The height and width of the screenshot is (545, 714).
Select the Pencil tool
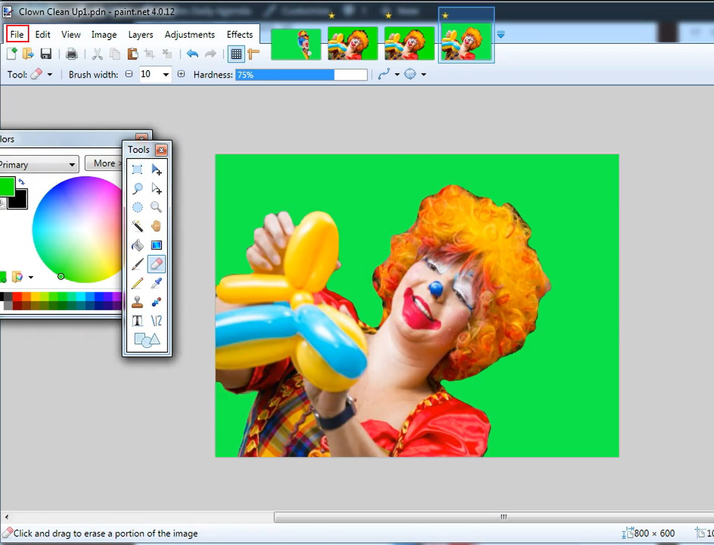pyautogui.click(x=137, y=283)
